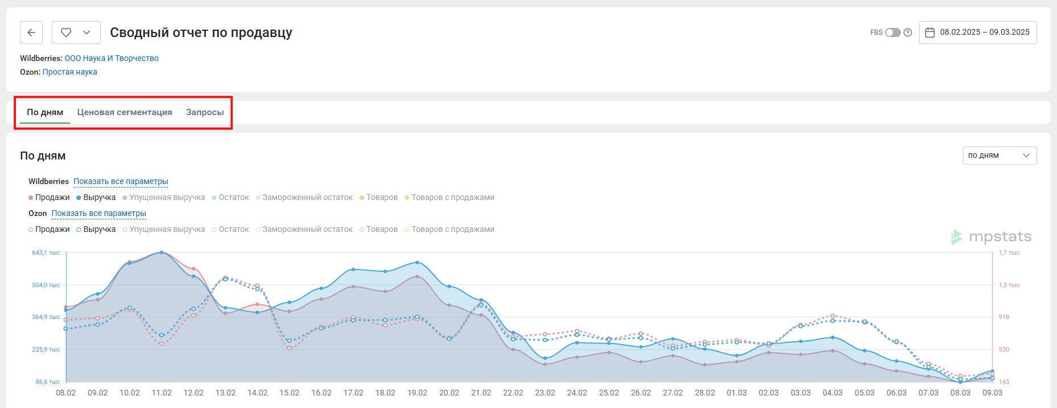The height and width of the screenshot is (408, 1057).
Task: Expand the favorites dropdown chevron
Action: click(87, 32)
